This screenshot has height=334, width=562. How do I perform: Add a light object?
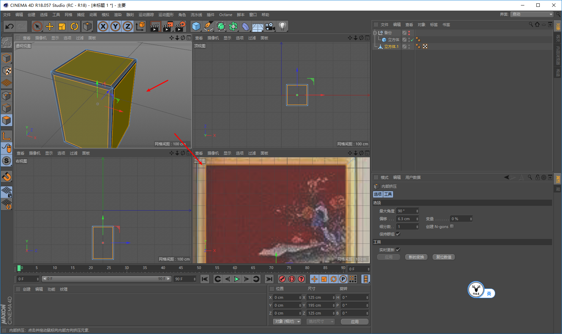click(283, 26)
